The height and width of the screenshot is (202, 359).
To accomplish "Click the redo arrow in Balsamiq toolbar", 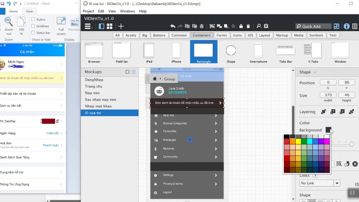I will click(180, 26).
